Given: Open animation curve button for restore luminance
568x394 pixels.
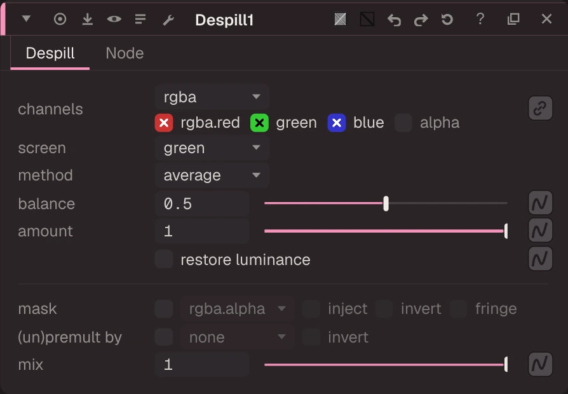Looking at the screenshot, I should [540, 259].
